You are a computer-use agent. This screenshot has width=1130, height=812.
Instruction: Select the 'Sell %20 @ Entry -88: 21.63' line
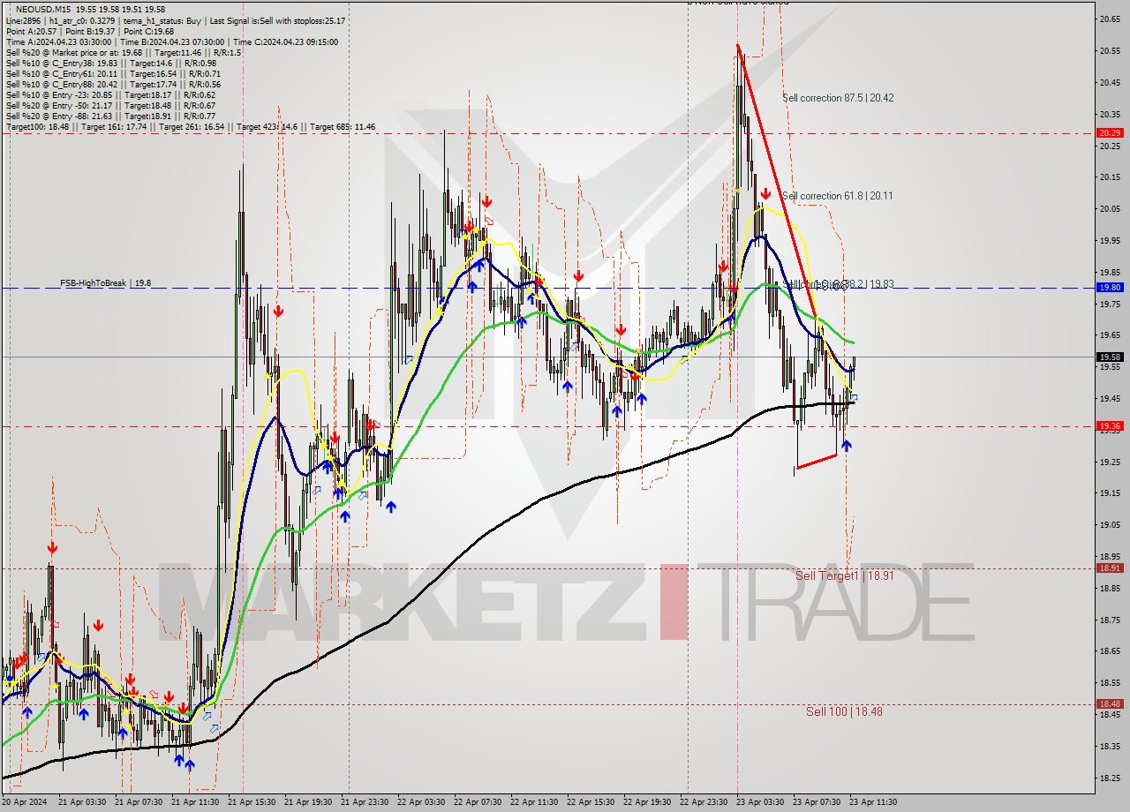(x=110, y=117)
